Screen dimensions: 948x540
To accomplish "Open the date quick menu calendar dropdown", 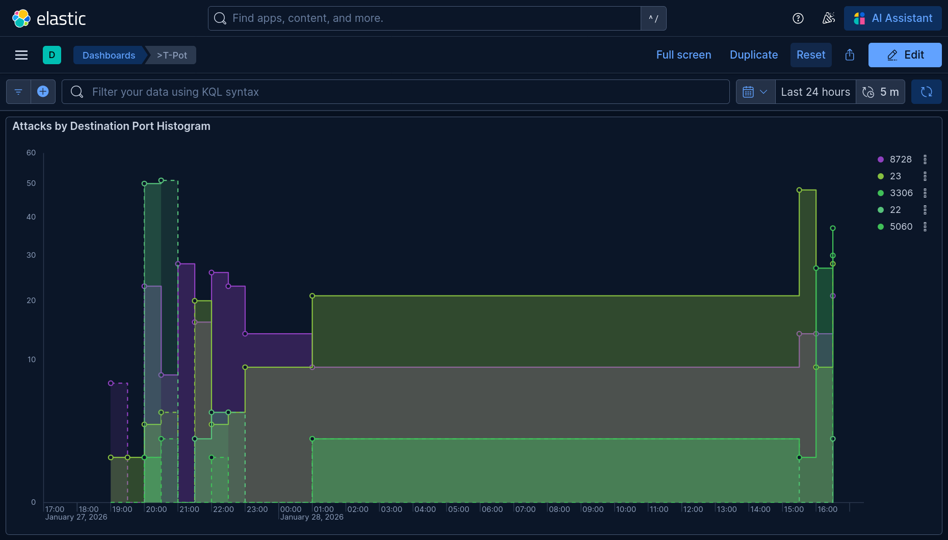I will click(x=755, y=92).
